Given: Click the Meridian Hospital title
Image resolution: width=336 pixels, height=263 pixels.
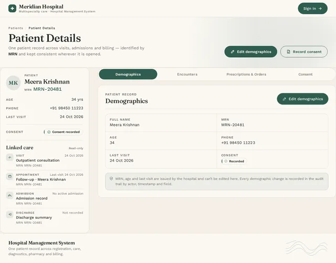Looking at the screenshot, I should 41,7.
